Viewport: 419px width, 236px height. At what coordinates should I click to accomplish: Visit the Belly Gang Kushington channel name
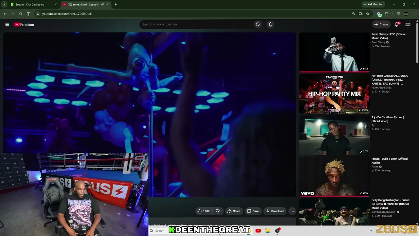tap(384, 212)
